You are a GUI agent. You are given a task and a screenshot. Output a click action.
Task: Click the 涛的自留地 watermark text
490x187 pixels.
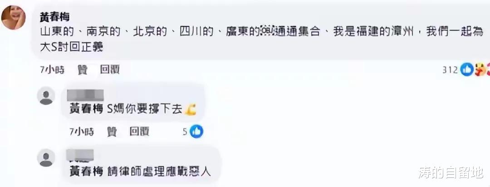click(451, 172)
